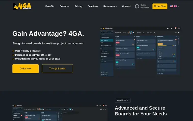Click add member icon beside board avatars
The image size is (193, 121).
coord(134,33)
